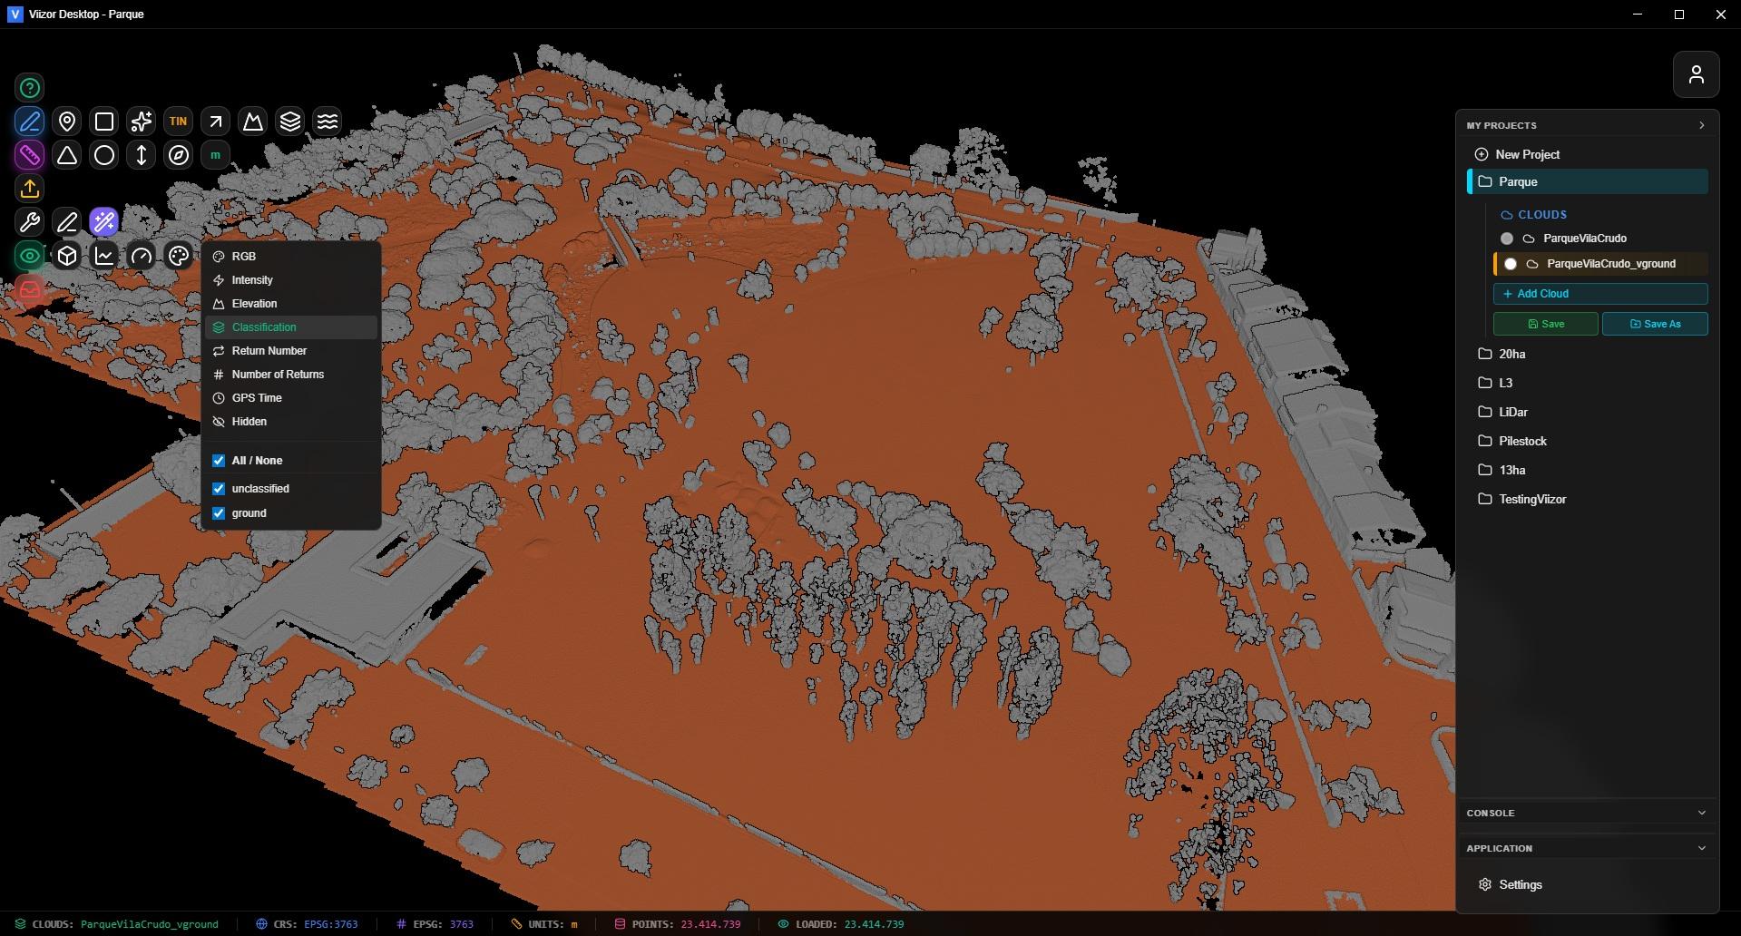Collapse the My Projects panel arrow
The width and height of the screenshot is (1741, 936).
1701,125
